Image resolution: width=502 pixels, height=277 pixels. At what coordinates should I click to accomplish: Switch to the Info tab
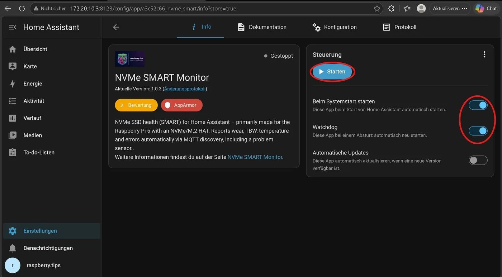coord(200,27)
